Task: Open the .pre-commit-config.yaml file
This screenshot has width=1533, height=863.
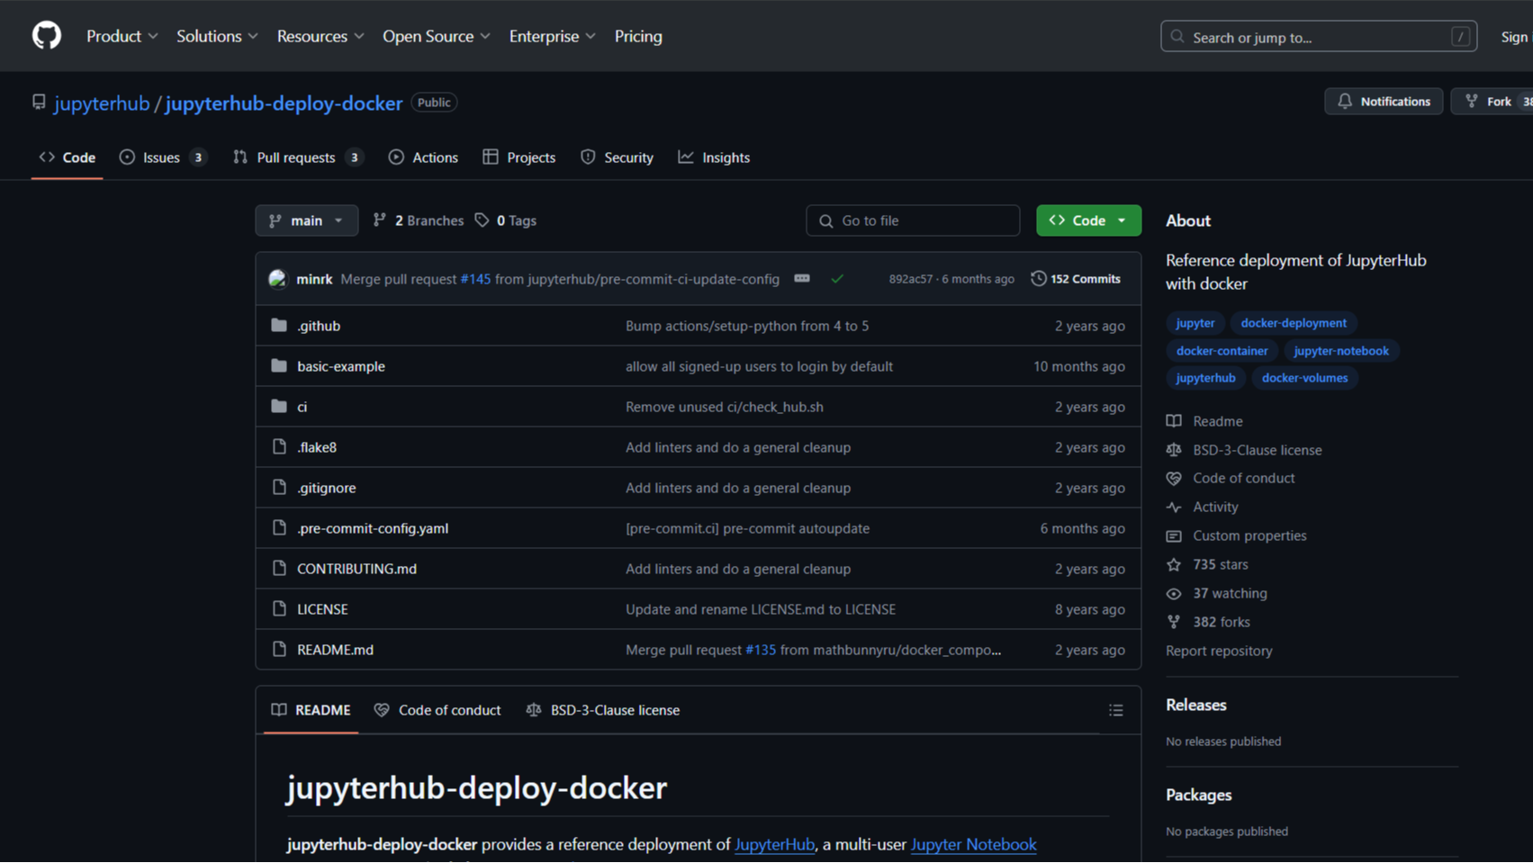Action: click(x=373, y=528)
